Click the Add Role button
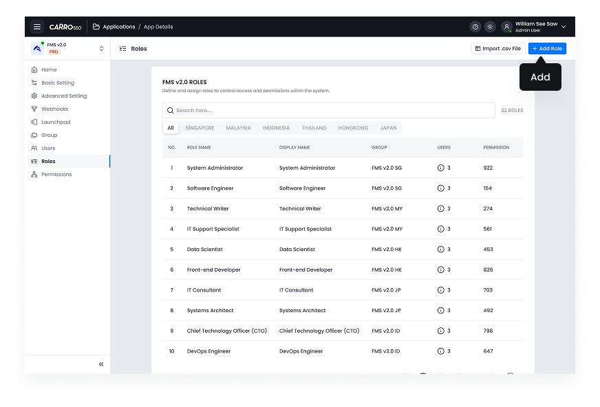 [547, 49]
